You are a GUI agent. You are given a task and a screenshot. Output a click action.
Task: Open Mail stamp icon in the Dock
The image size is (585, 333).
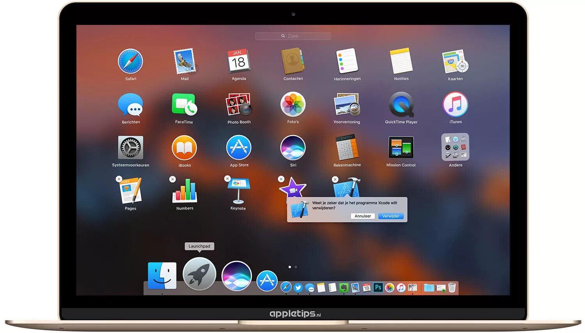point(355,288)
